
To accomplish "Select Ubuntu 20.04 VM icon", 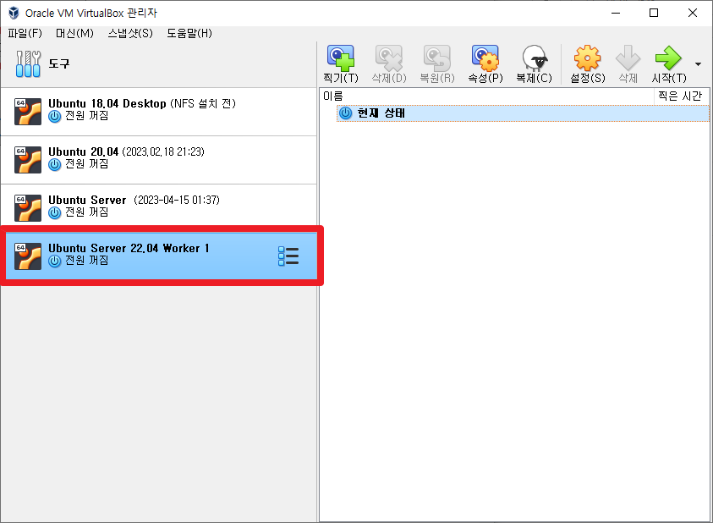I will click(28, 159).
